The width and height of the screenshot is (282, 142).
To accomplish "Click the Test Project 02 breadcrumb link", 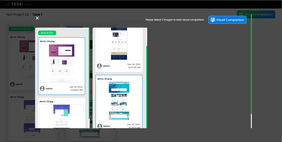I will pos(17,15).
